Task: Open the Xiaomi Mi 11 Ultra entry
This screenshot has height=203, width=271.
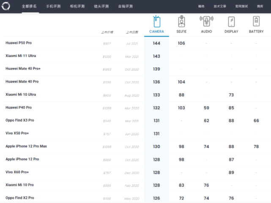Action: (21, 56)
